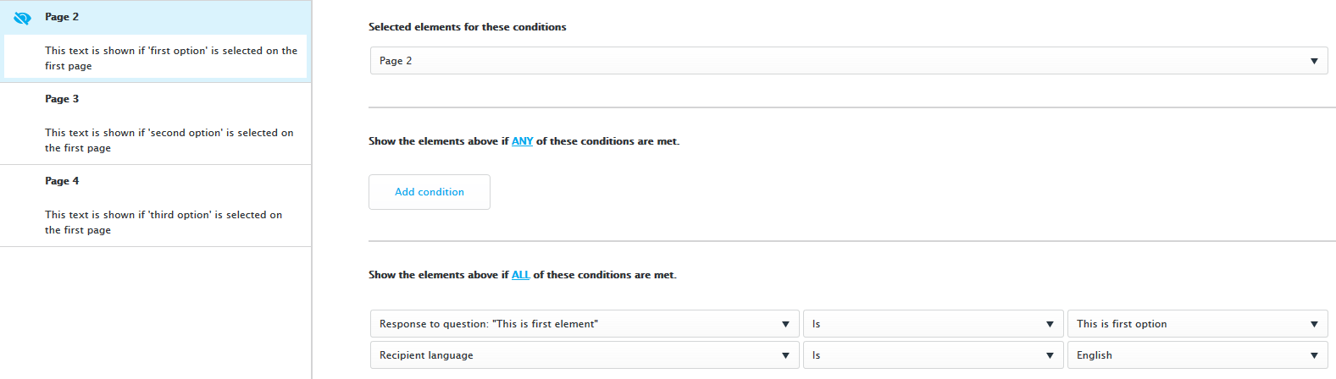The width and height of the screenshot is (1336, 379).
Task: Click the Add condition button
Action: (x=430, y=192)
